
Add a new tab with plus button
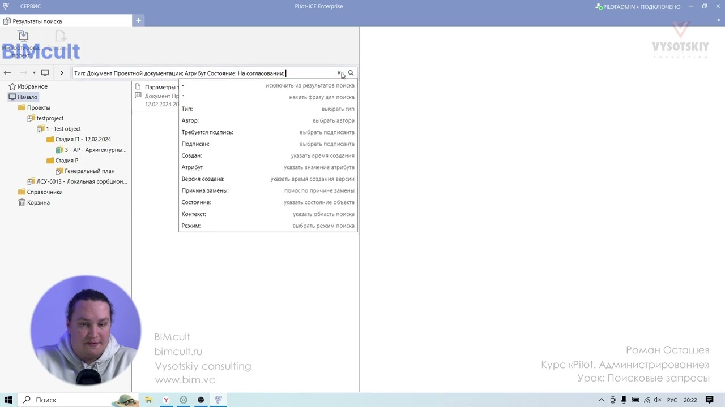[138, 20]
